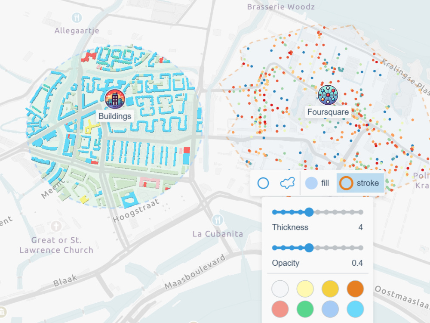The height and width of the screenshot is (323, 430).
Task: Select the freeform blob shape tool
Action: coord(287,183)
